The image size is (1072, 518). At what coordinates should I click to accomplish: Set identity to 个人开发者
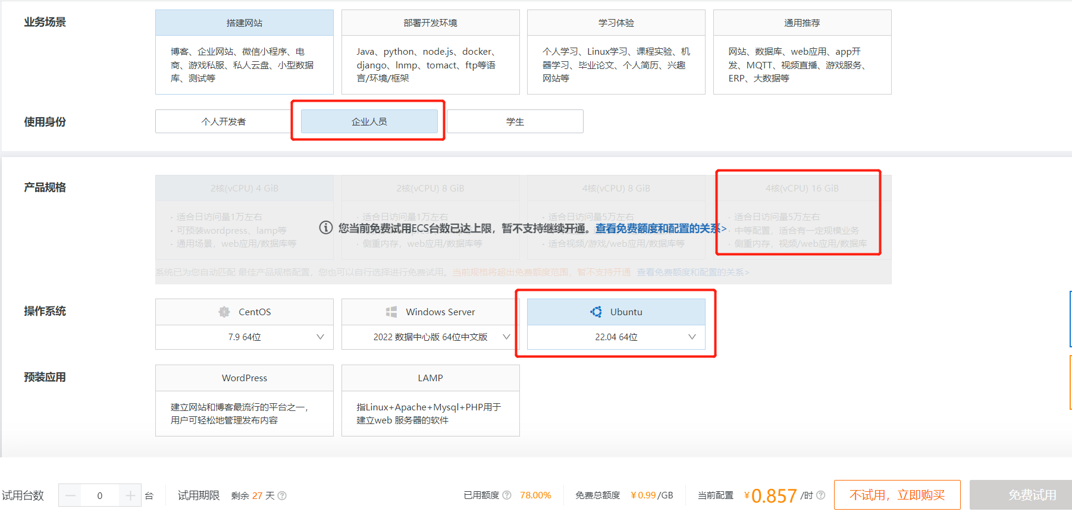pos(224,121)
